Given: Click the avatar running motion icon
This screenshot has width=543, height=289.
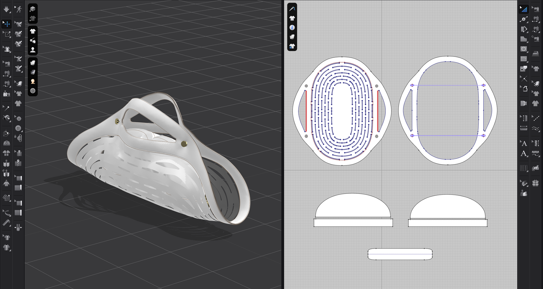Looking at the screenshot, I should pos(18,9).
